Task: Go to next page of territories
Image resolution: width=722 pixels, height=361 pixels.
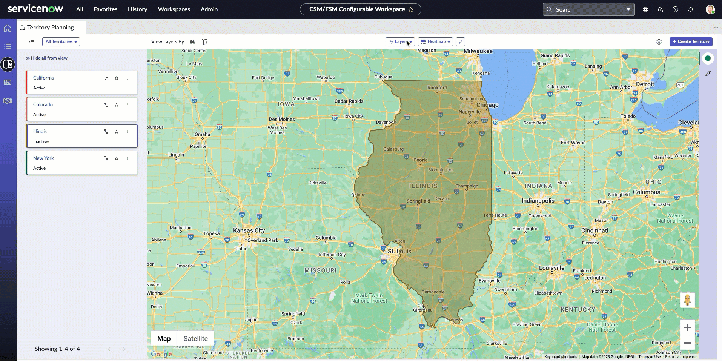Action: pyautogui.click(x=123, y=349)
